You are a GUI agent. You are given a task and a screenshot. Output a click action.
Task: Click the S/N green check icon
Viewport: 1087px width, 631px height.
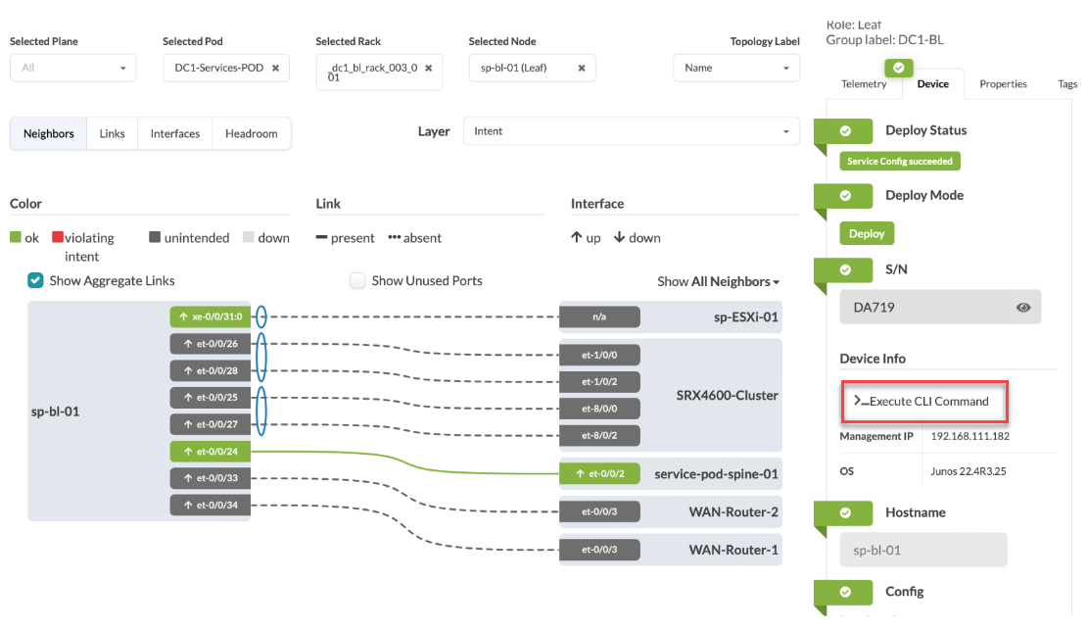[x=845, y=268]
